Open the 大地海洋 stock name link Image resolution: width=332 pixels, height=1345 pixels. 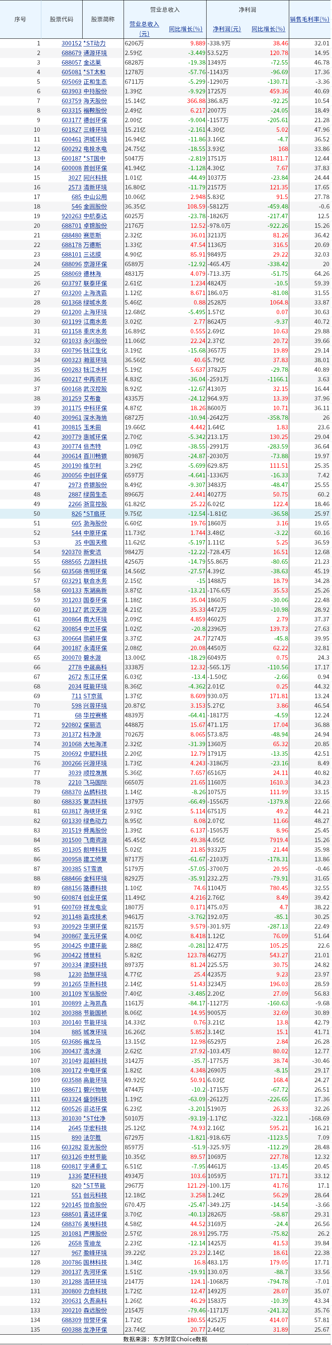tap(95, 744)
